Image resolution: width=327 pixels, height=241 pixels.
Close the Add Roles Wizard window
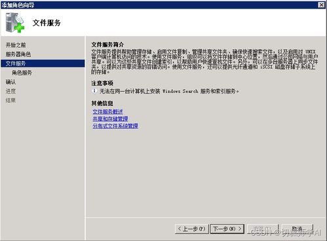[321, 5]
